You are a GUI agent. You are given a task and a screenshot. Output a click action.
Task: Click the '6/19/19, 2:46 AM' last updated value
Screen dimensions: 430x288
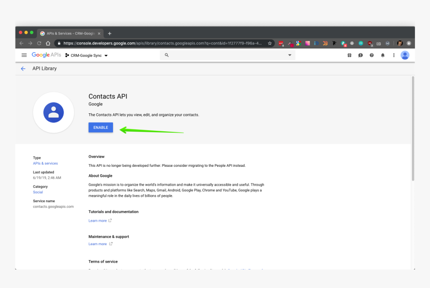(47, 178)
